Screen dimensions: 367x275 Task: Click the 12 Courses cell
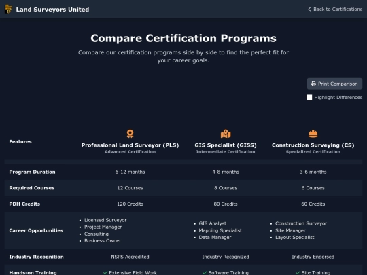pyautogui.click(x=130, y=188)
